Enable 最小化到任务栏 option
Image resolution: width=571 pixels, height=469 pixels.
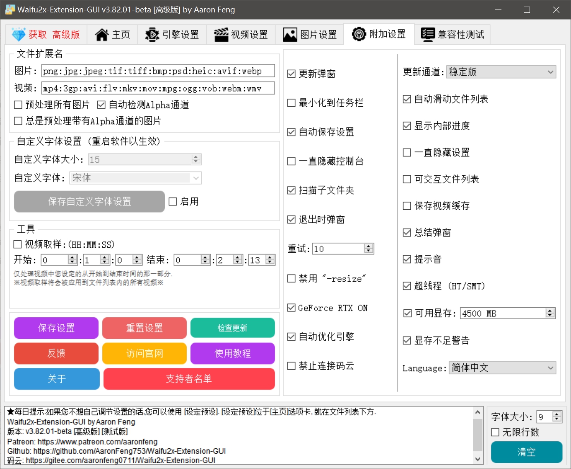325,103
